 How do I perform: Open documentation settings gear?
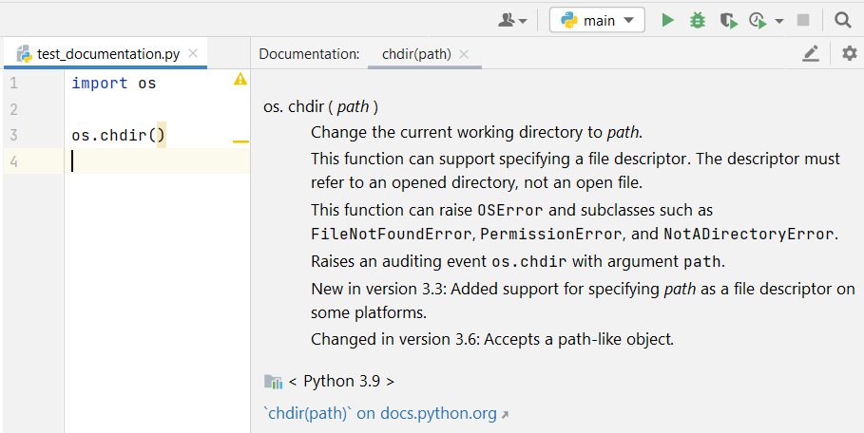point(850,54)
